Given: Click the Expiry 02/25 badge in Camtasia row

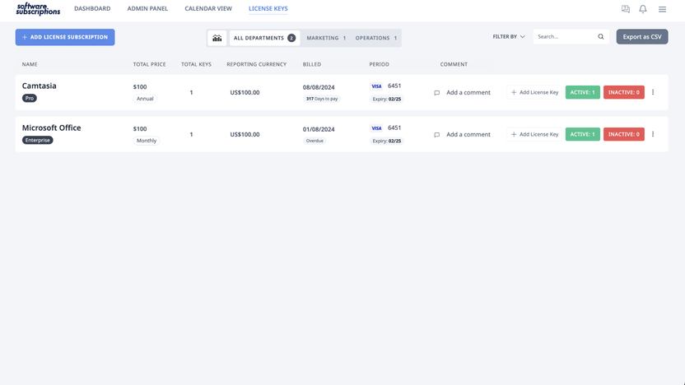Looking at the screenshot, I should coord(387,99).
